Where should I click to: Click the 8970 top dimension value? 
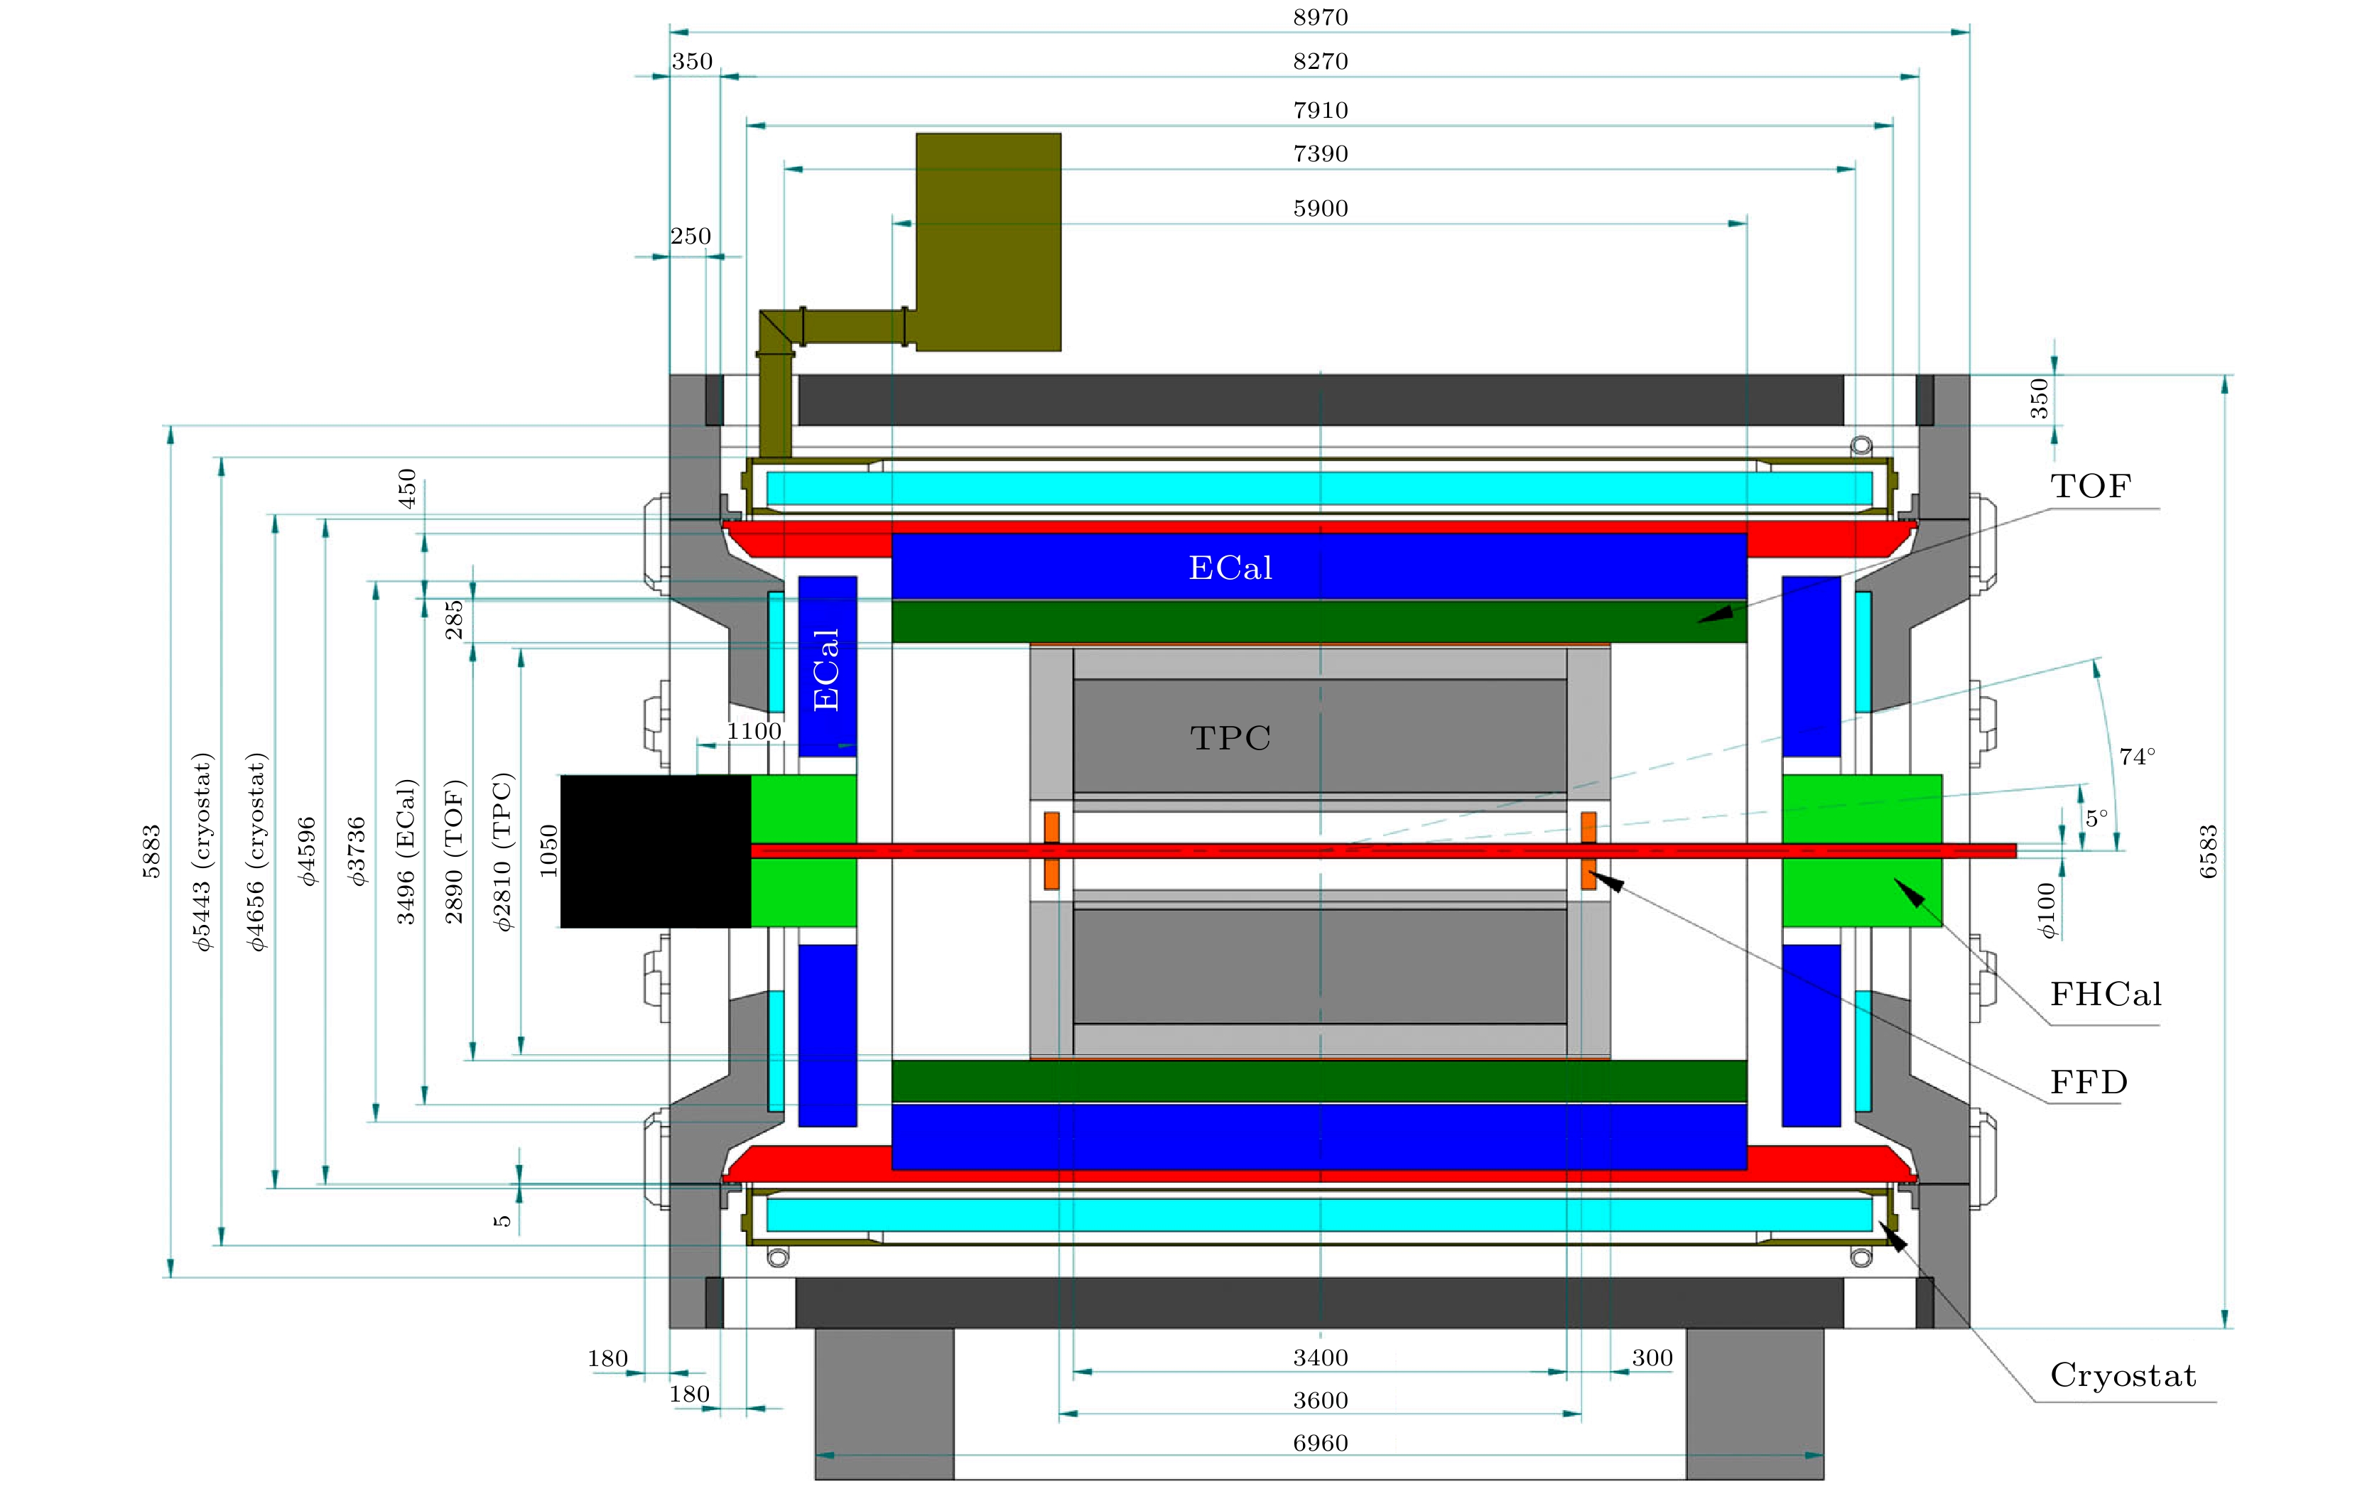[x=1319, y=18]
